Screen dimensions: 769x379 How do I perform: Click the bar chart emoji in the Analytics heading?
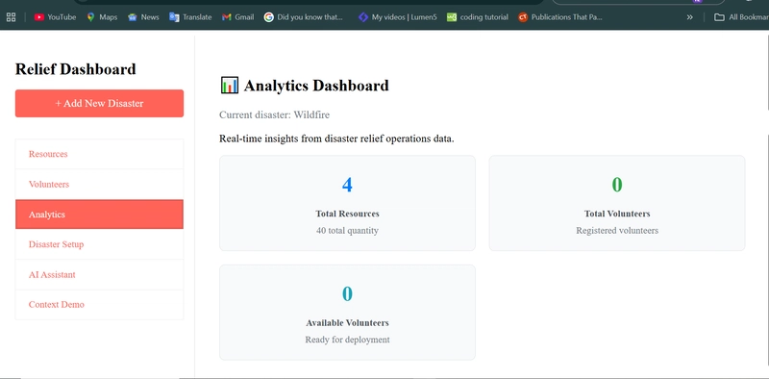pyautogui.click(x=229, y=85)
